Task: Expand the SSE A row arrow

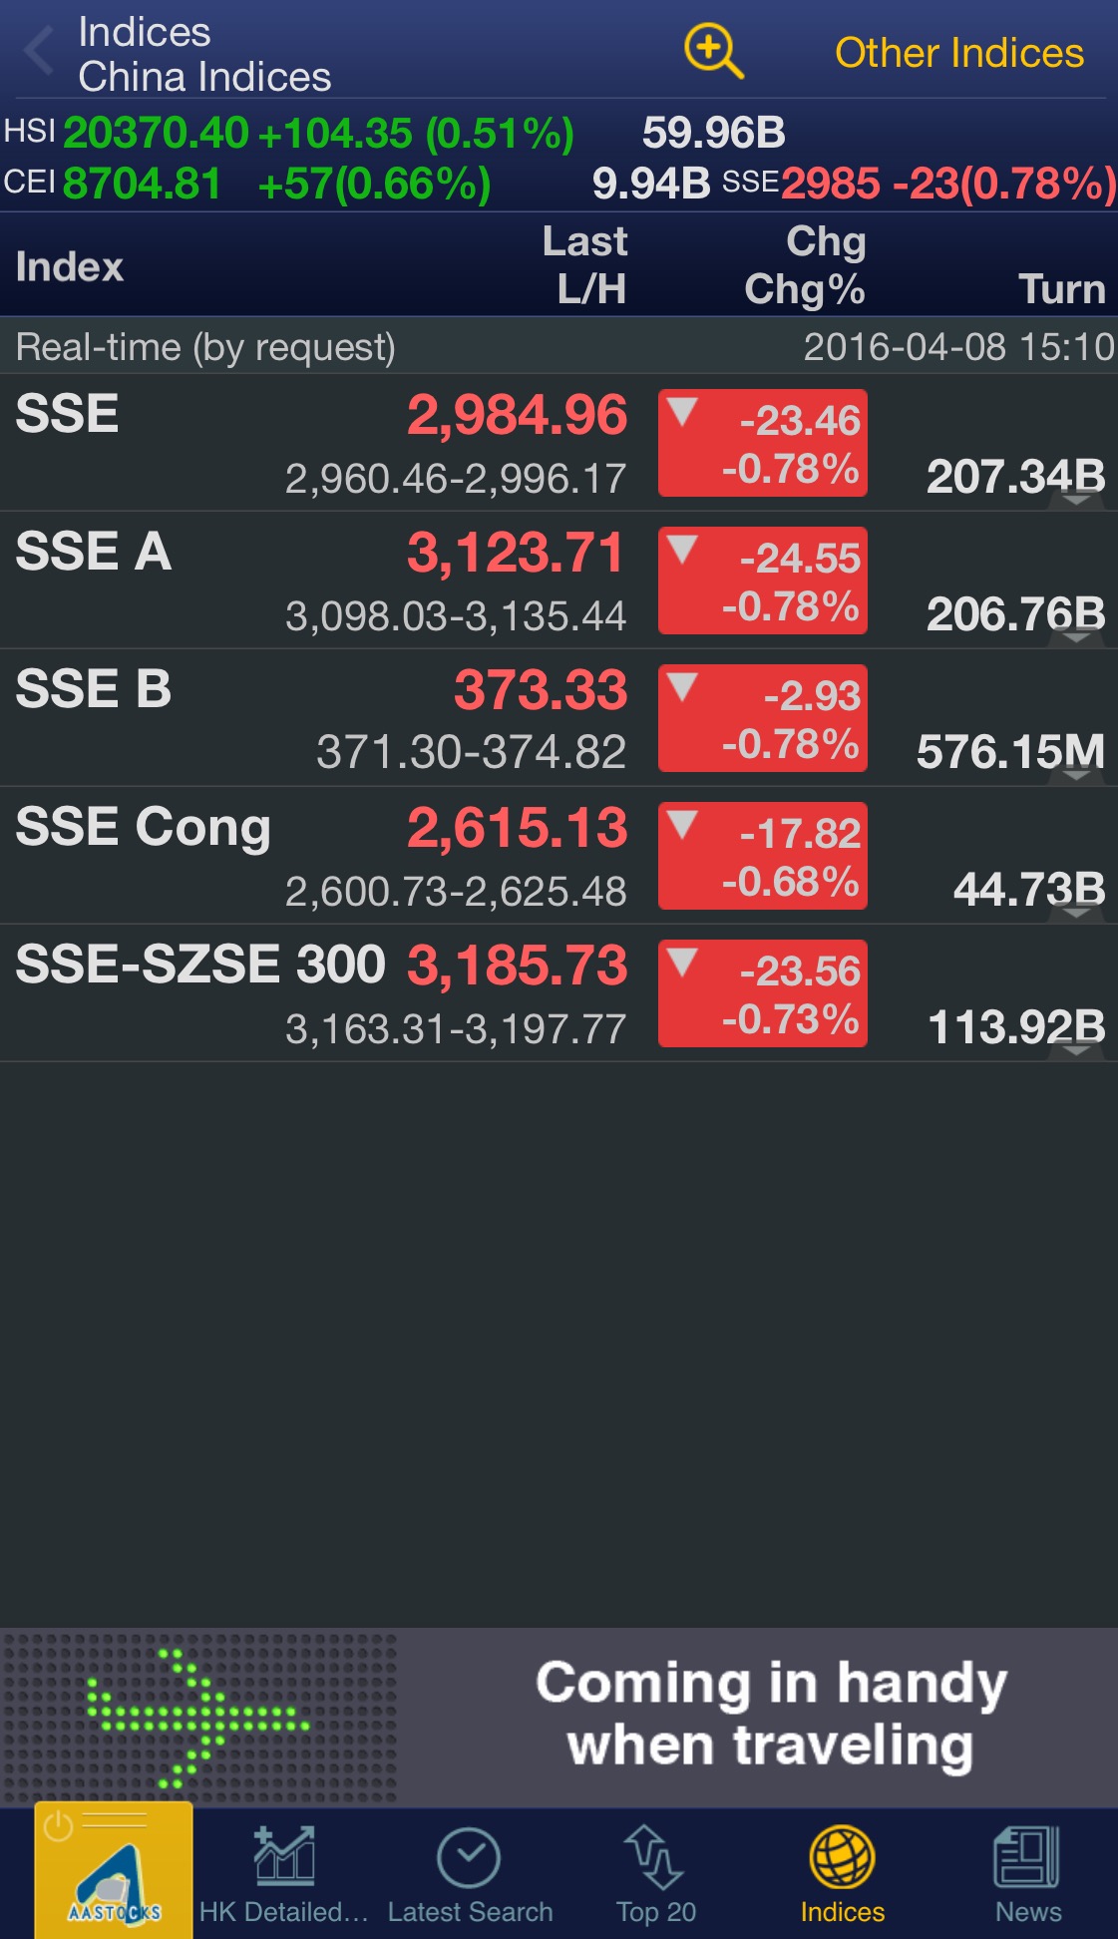Action: [1076, 636]
